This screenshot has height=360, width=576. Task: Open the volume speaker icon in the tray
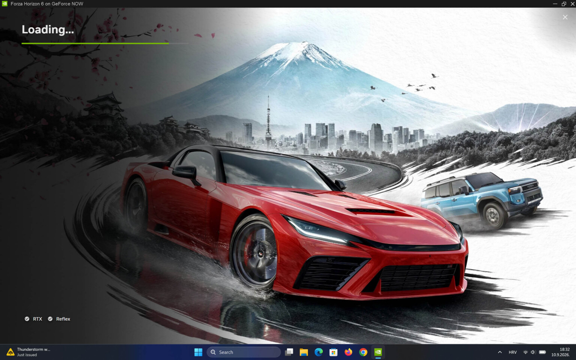point(533,352)
